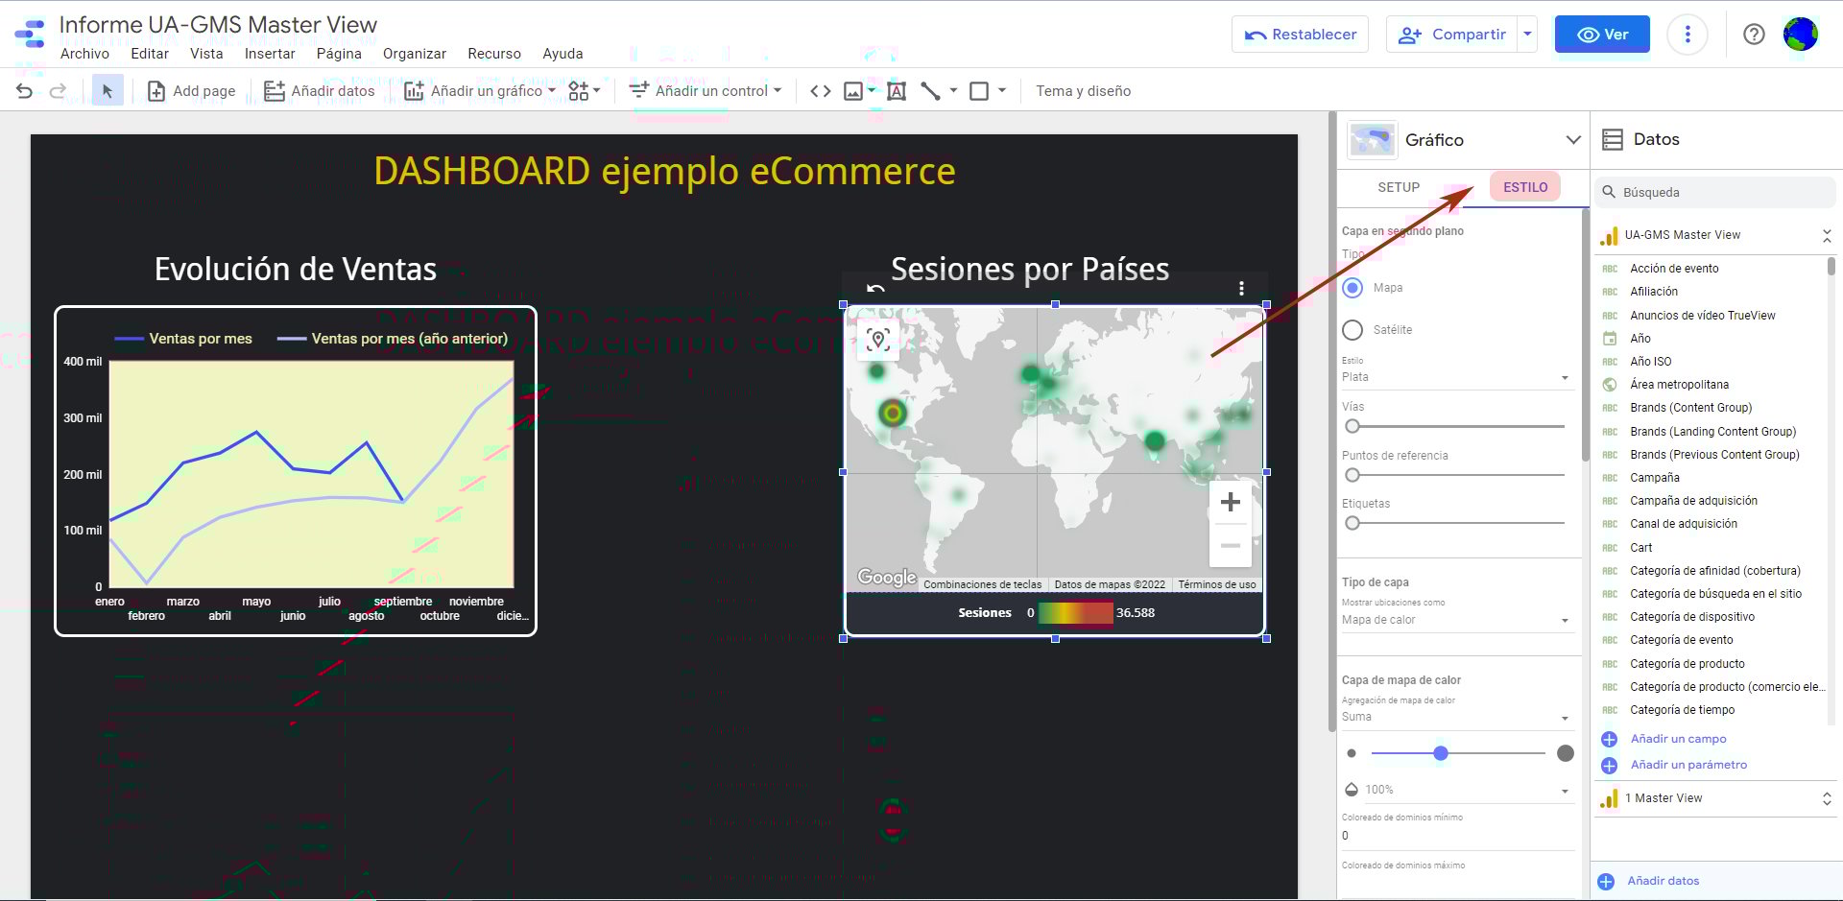Click Compartir button
1843x901 pixels.
pos(1452,35)
